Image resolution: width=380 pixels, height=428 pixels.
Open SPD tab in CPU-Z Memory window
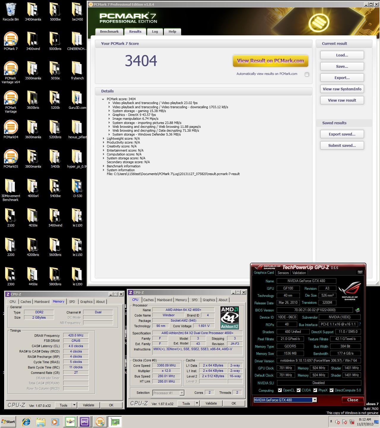click(x=72, y=302)
